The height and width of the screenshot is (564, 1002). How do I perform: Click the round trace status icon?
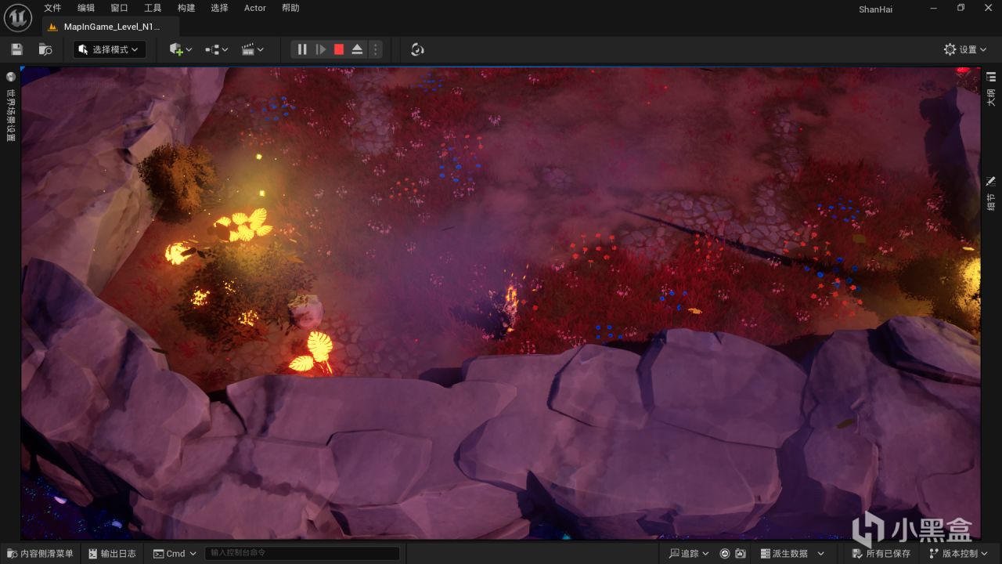725,554
